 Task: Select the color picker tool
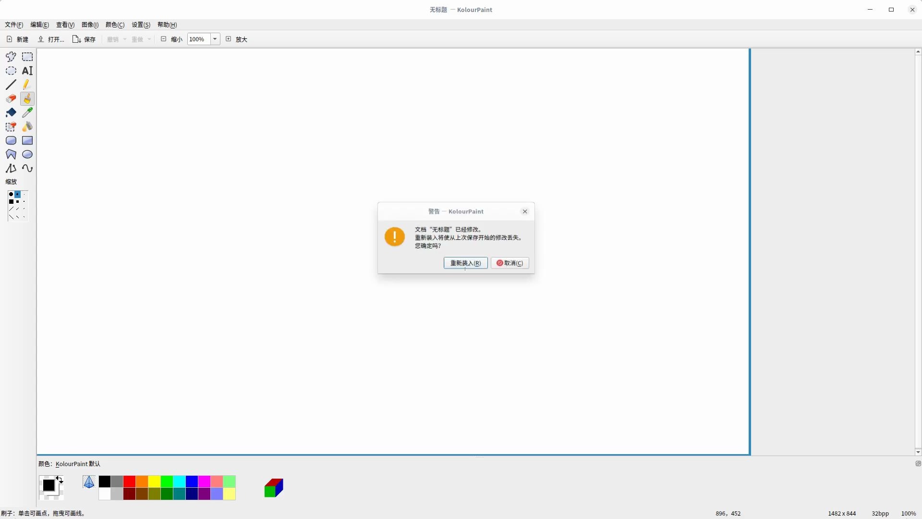(x=27, y=112)
